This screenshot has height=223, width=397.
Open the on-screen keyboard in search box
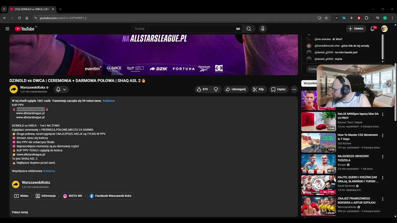[x=238, y=29]
